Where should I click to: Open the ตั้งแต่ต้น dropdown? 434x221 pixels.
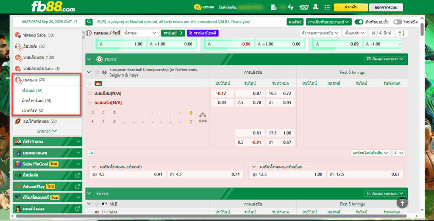point(355,33)
